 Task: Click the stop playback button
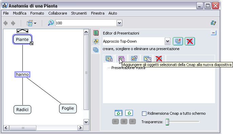[x=124, y=121]
